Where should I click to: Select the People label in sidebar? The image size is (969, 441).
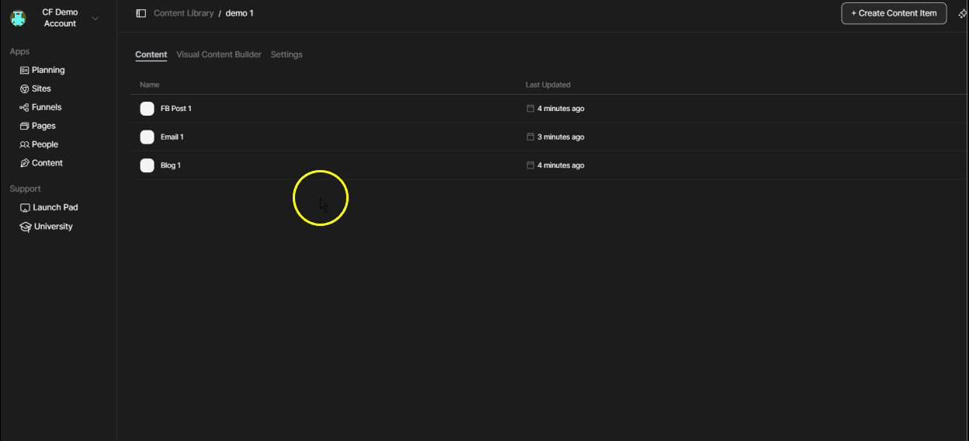click(x=45, y=144)
